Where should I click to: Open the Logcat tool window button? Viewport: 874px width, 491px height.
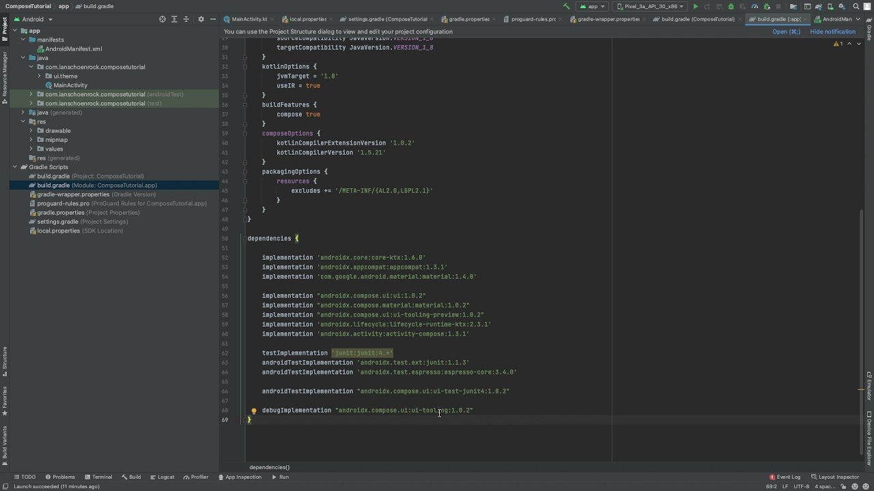162,477
